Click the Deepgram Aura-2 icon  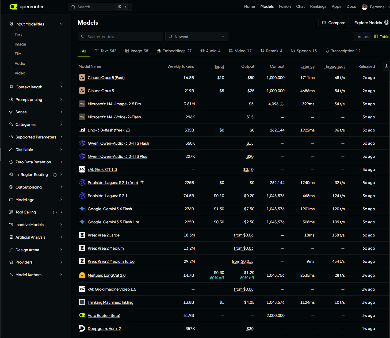coord(82,328)
